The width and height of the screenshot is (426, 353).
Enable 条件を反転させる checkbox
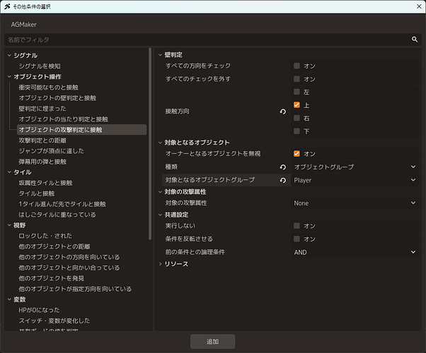coord(297,239)
